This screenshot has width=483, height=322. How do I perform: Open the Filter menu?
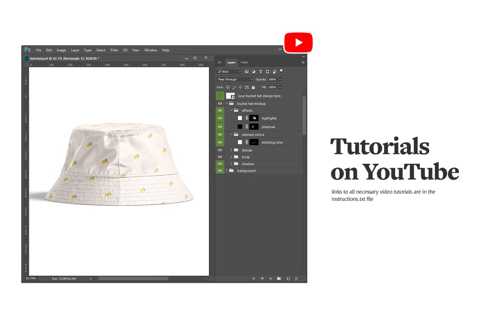coord(114,50)
